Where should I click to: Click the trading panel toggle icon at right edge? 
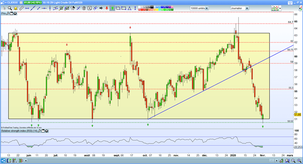coord(301,8)
